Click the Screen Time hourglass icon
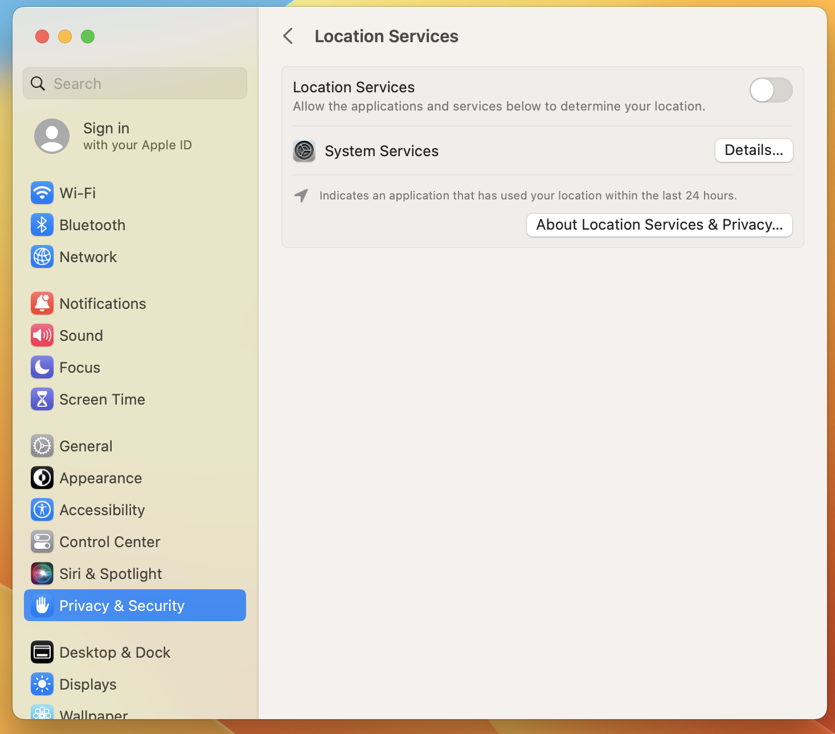This screenshot has height=734, width=835. (x=42, y=399)
